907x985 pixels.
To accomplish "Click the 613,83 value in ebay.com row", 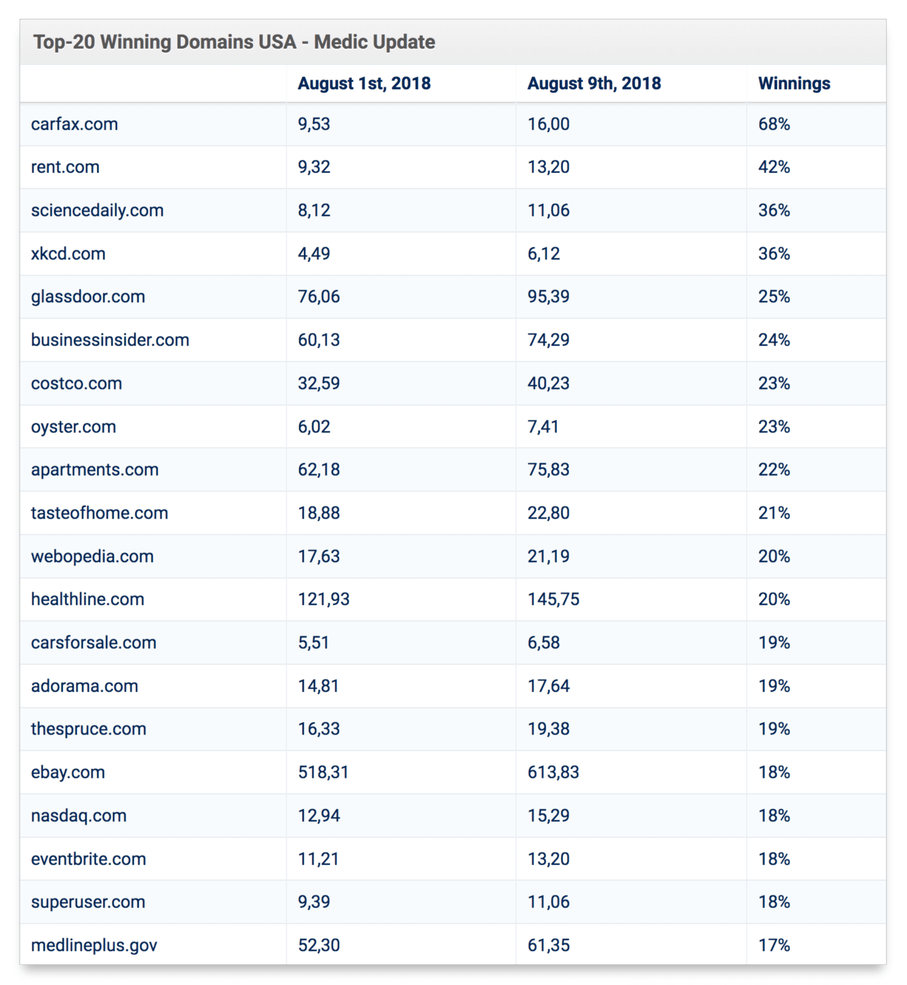I will tap(553, 772).
